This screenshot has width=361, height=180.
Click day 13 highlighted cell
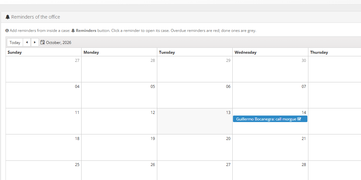click(x=195, y=121)
